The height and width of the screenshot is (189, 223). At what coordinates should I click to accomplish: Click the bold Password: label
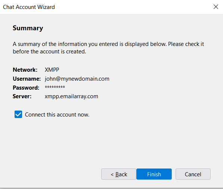26,88
